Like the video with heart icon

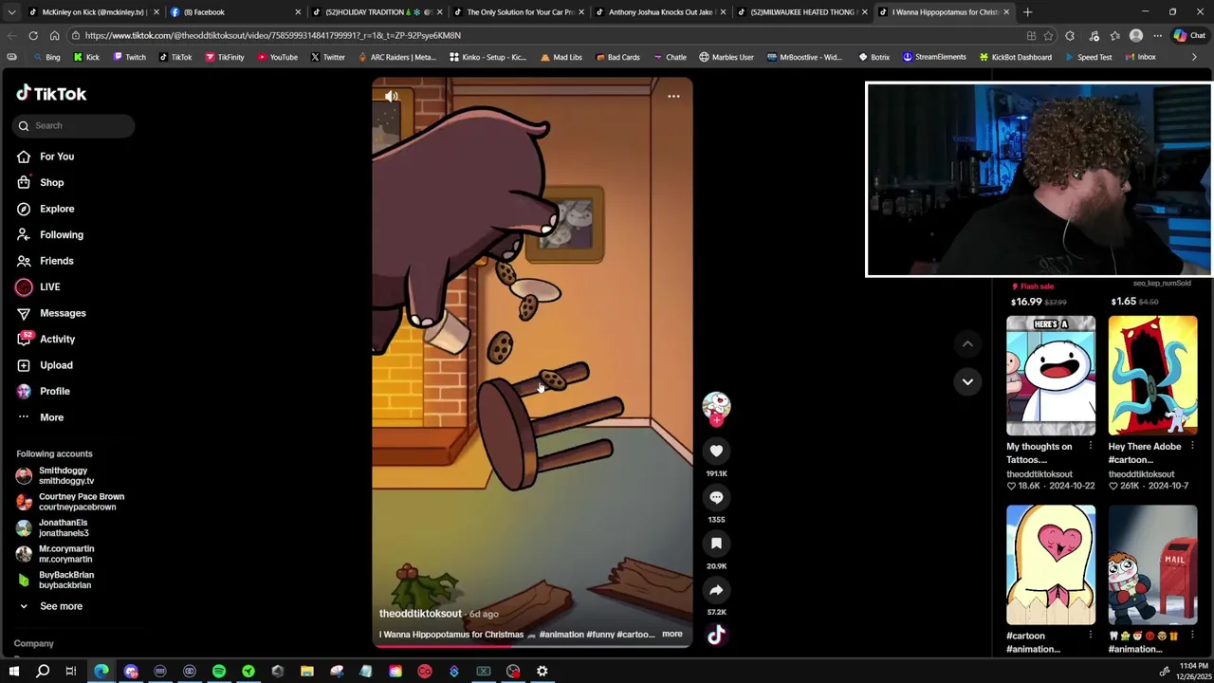pos(716,452)
